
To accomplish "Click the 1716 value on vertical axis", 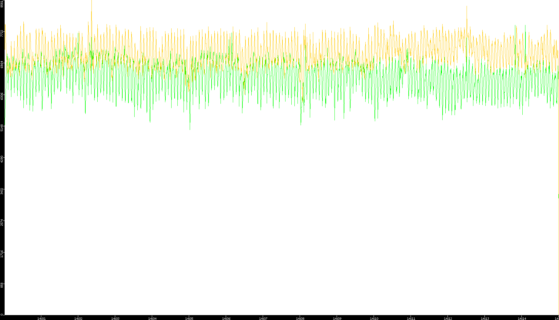I will click(2, 254).
